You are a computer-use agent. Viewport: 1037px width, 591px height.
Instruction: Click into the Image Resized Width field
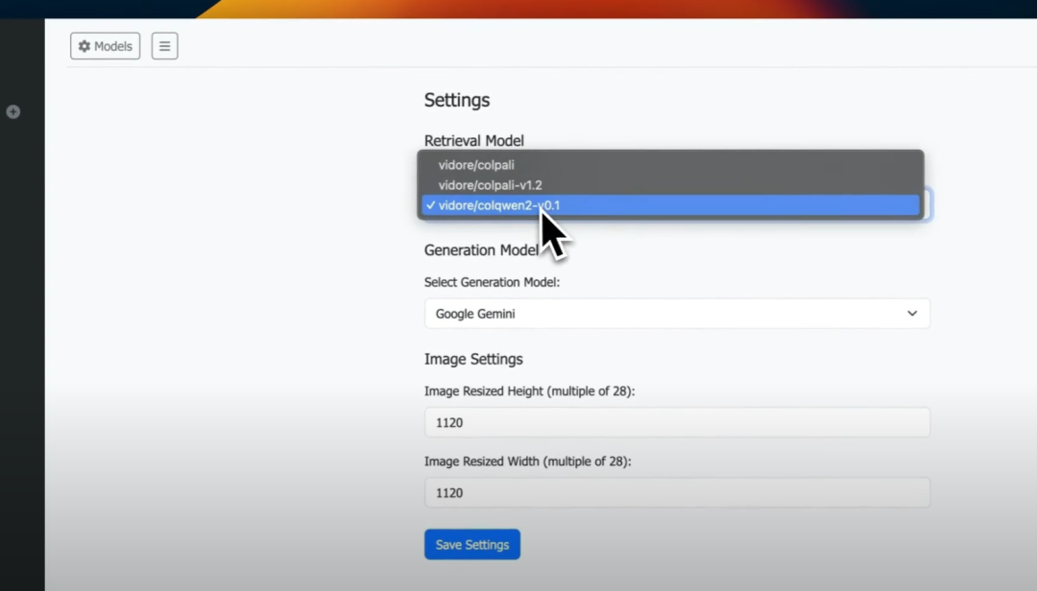coord(676,492)
